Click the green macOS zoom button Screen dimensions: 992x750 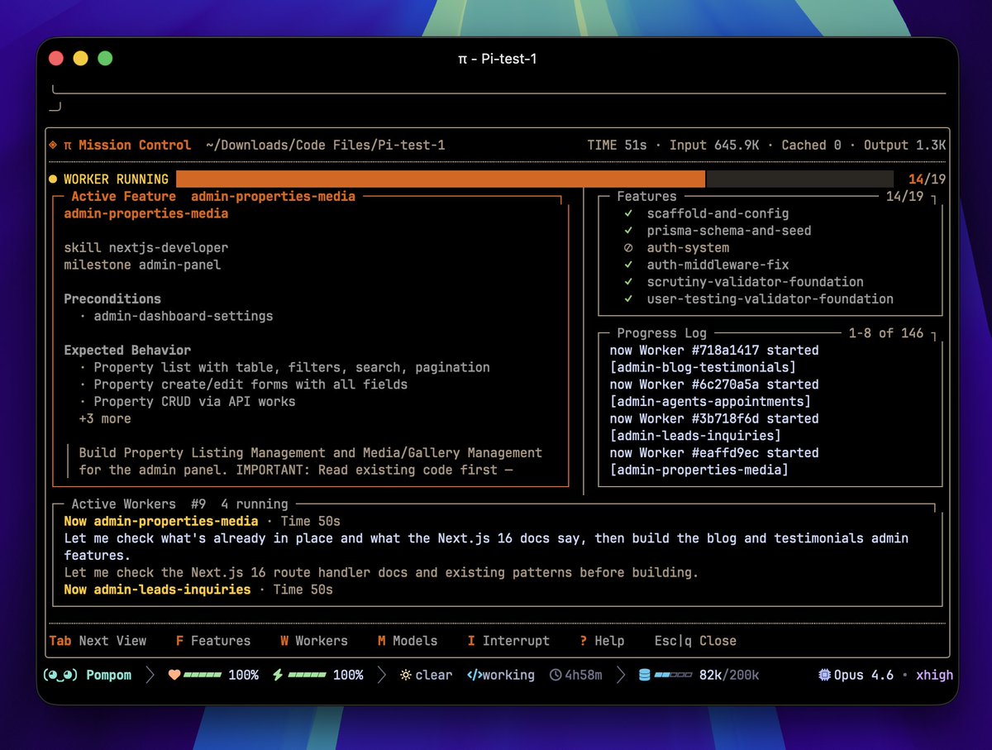tap(105, 59)
